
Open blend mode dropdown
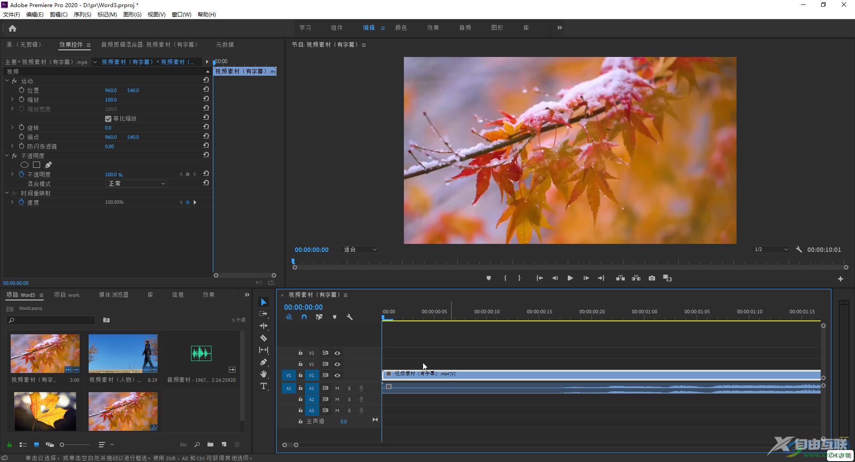coord(136,184)
